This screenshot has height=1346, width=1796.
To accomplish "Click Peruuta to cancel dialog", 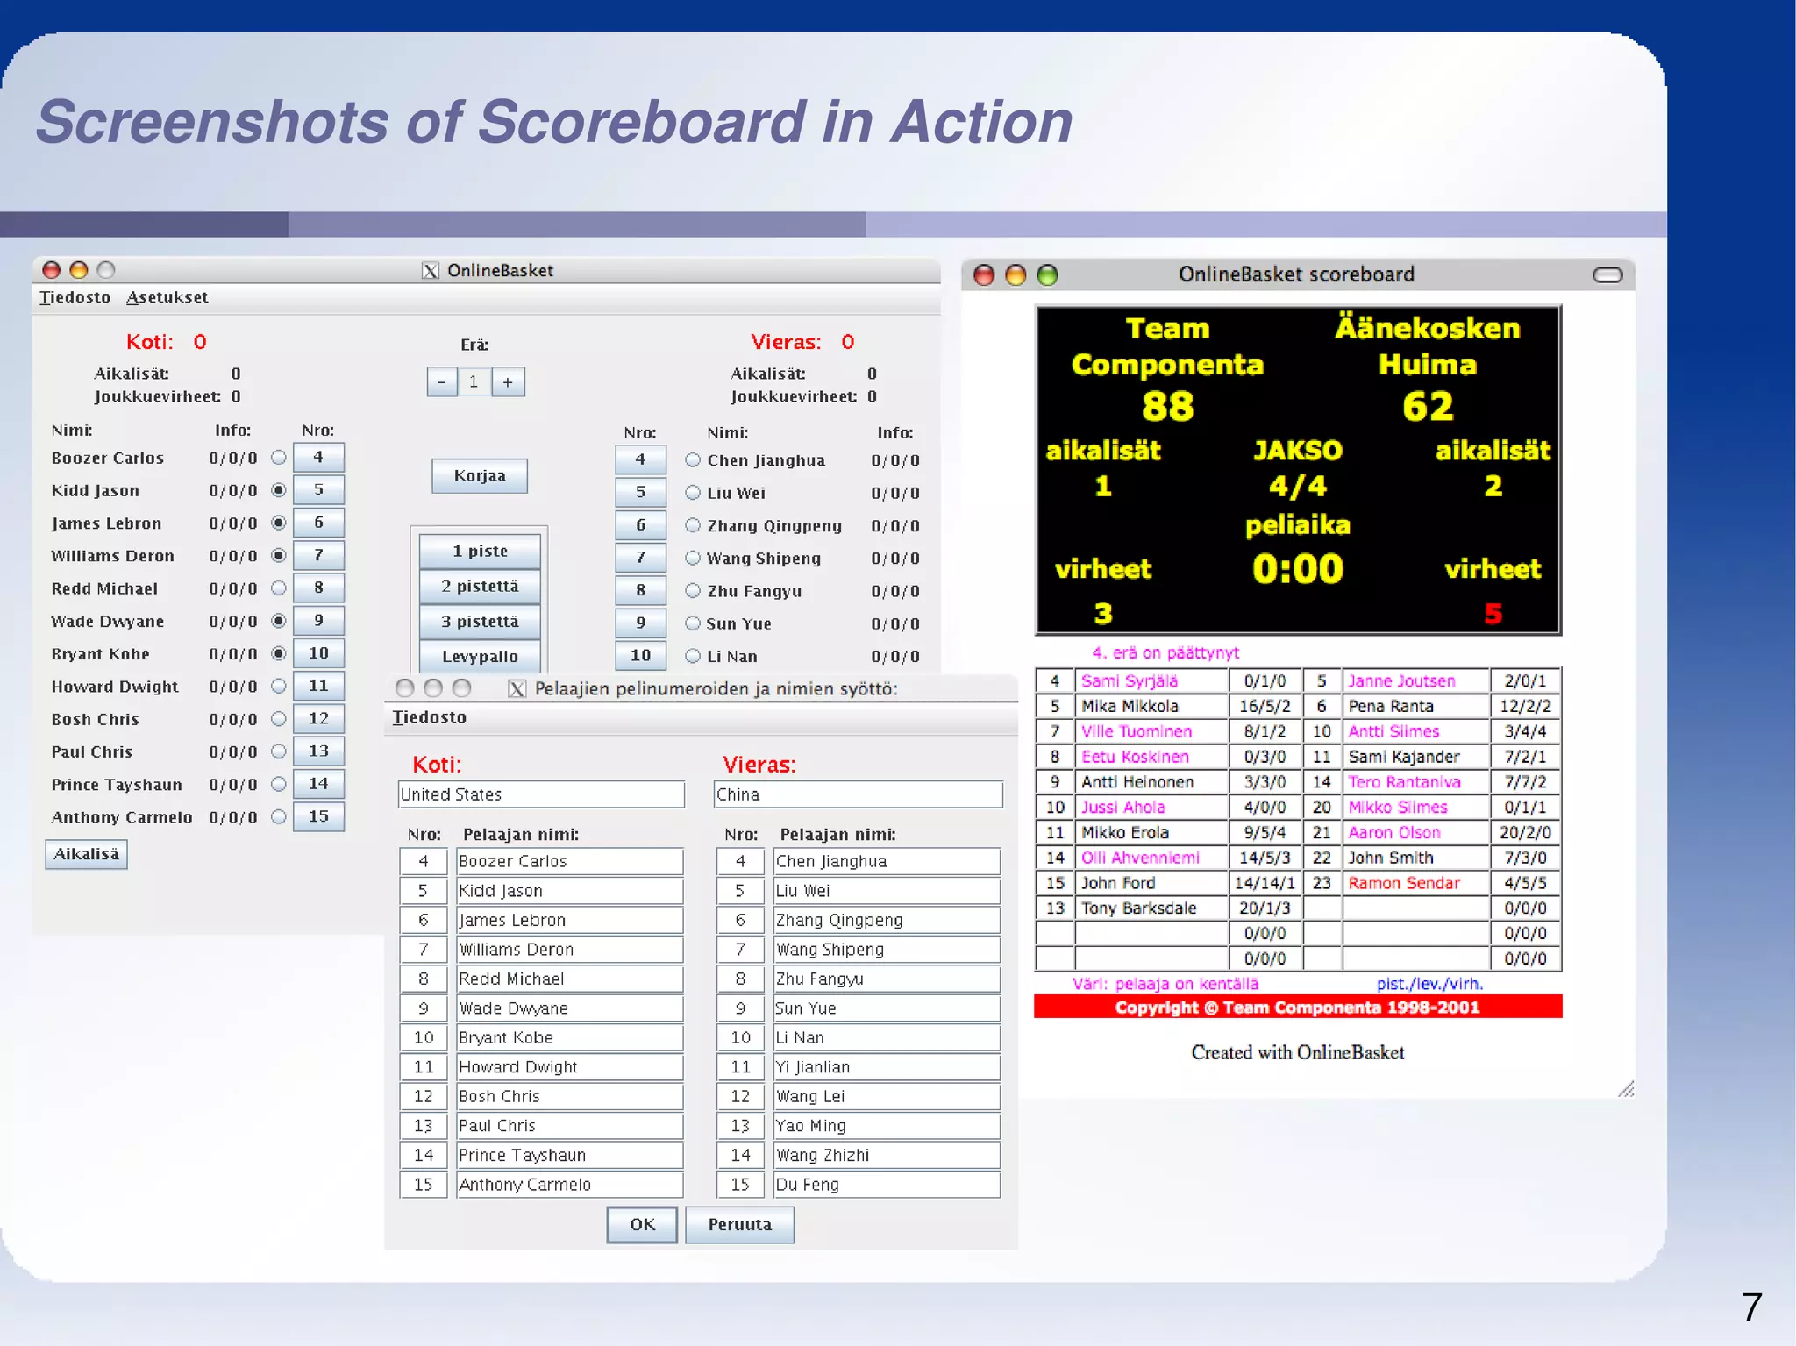I will pyautogui.click(x=739, y=1225).
